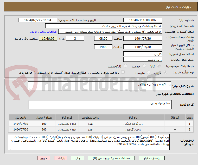
Task: Toggle the اسناد خزانه اسلامی payment checkbox
Action: tap(123, 72)
